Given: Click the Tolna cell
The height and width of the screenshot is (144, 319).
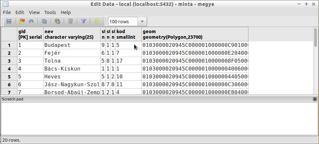Looking at the screenshot, I should point(72,61).
